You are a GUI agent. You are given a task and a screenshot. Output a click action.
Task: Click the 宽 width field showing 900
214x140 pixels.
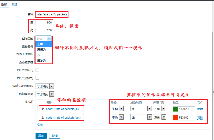[x=44, y=22]
